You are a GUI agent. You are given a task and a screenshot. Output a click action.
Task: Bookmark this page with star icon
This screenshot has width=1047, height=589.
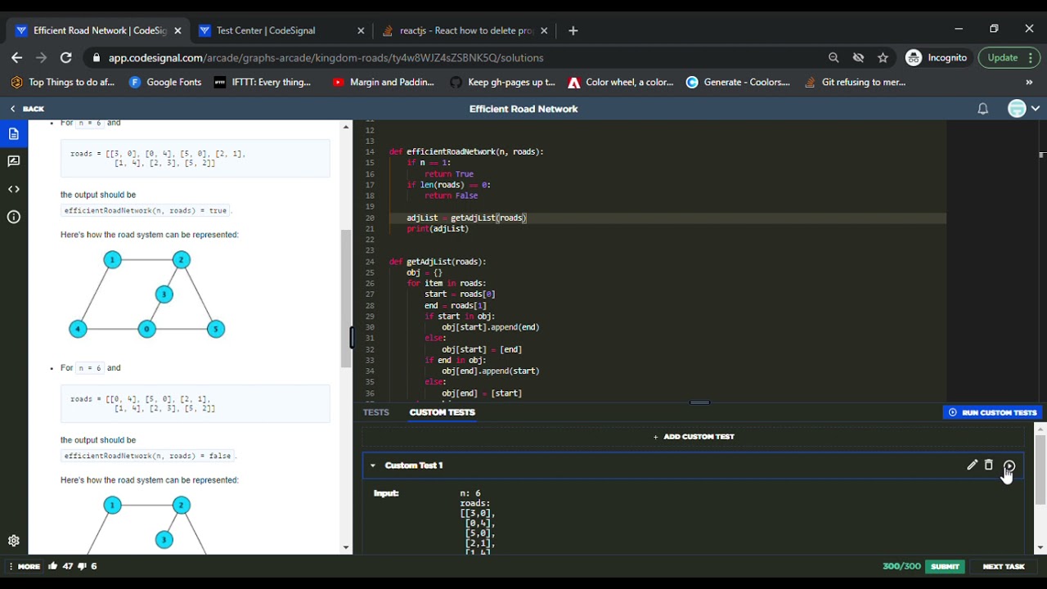pos(883,58)
